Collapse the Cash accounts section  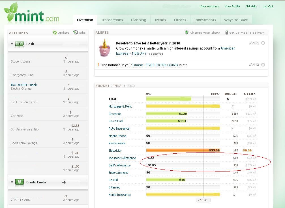[12, 44]
